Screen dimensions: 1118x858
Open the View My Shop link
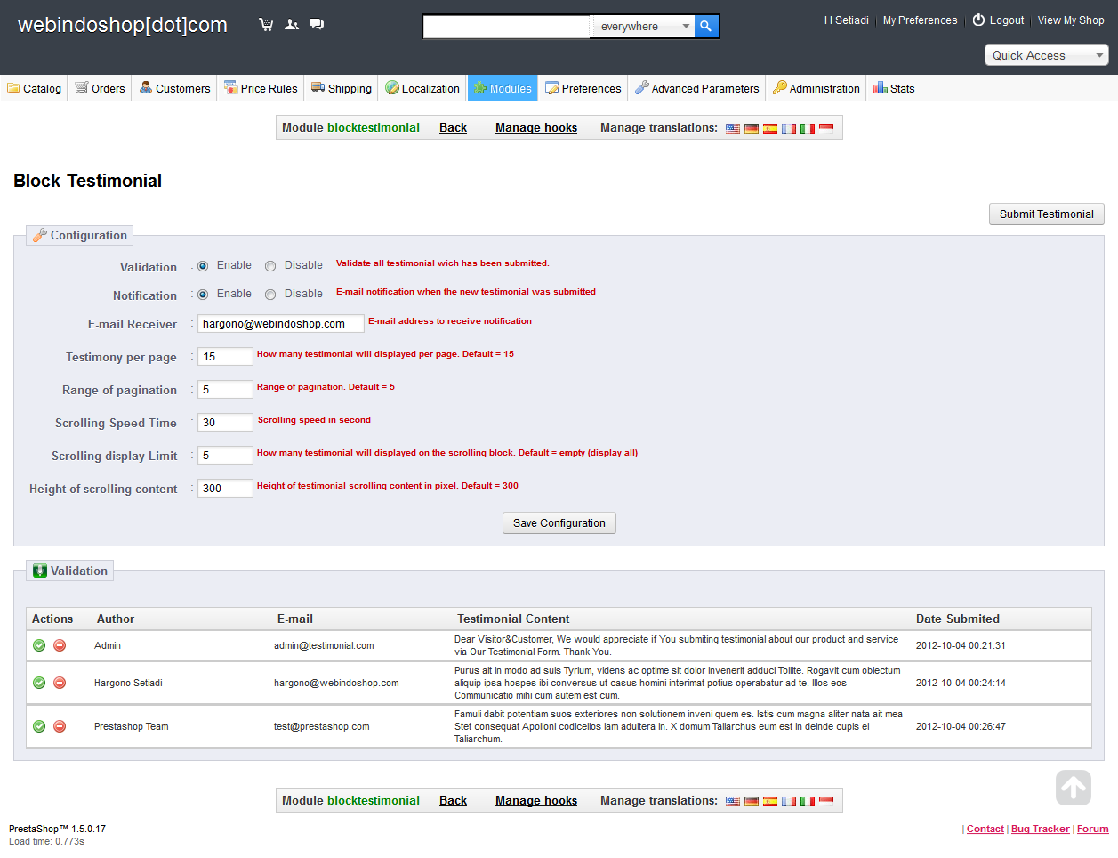coord(1071,20)
